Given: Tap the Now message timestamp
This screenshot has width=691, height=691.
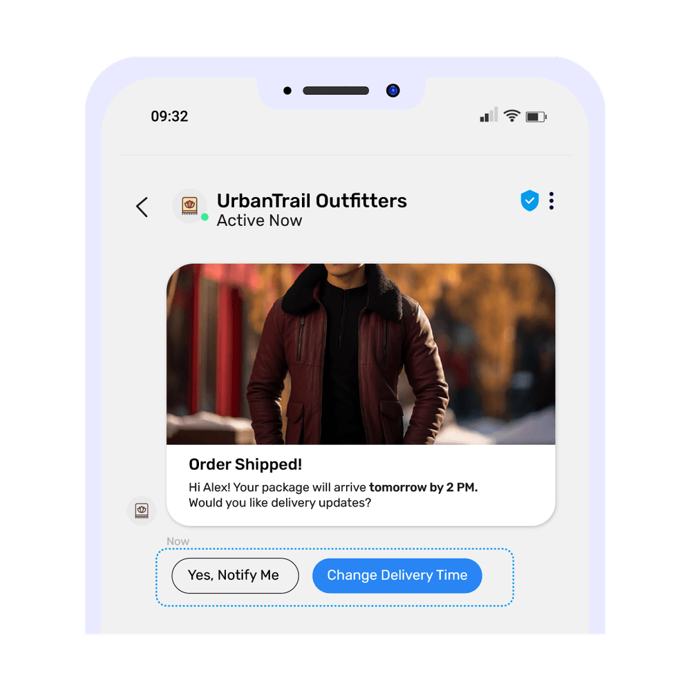Looking at the screenshot, I should [178, 541].
